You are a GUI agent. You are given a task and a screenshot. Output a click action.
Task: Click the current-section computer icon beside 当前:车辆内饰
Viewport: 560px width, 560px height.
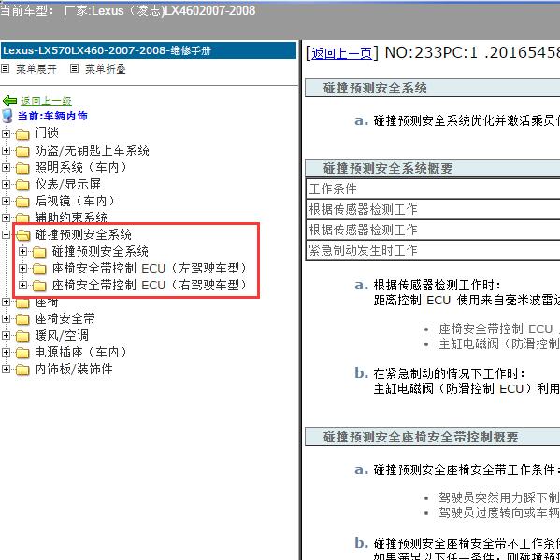[7, 116]
